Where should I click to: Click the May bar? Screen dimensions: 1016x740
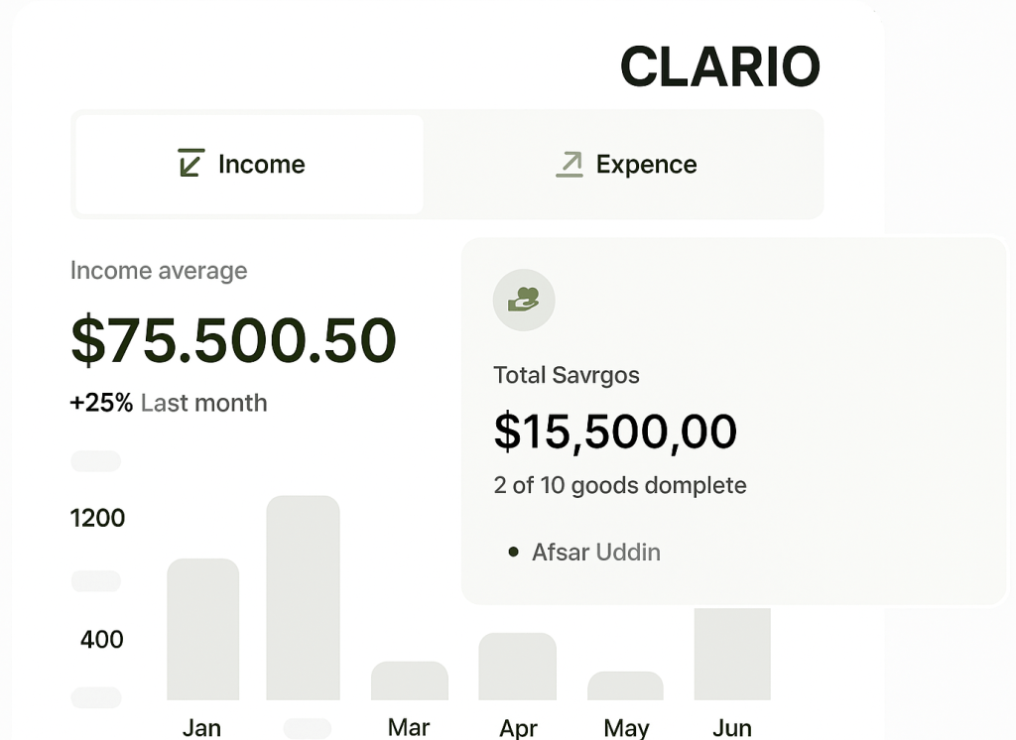pos(625,685)
